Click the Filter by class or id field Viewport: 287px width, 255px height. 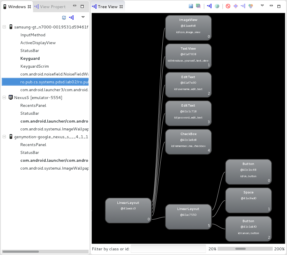[168, 249]
